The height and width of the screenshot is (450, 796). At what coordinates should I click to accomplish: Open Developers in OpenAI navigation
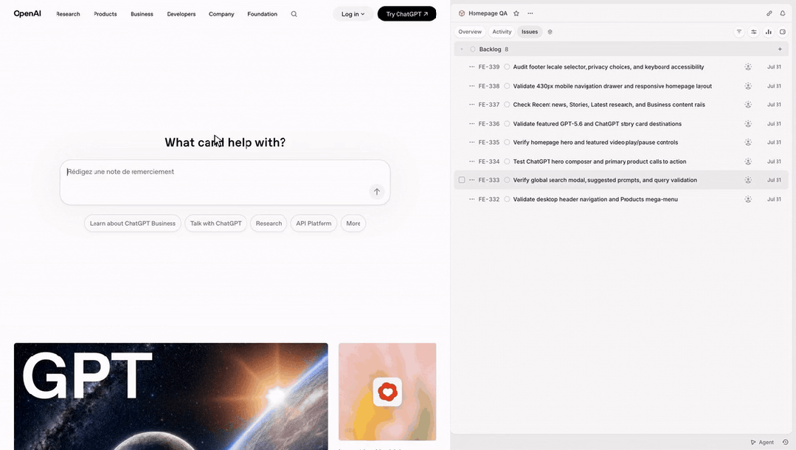(181, 14)
